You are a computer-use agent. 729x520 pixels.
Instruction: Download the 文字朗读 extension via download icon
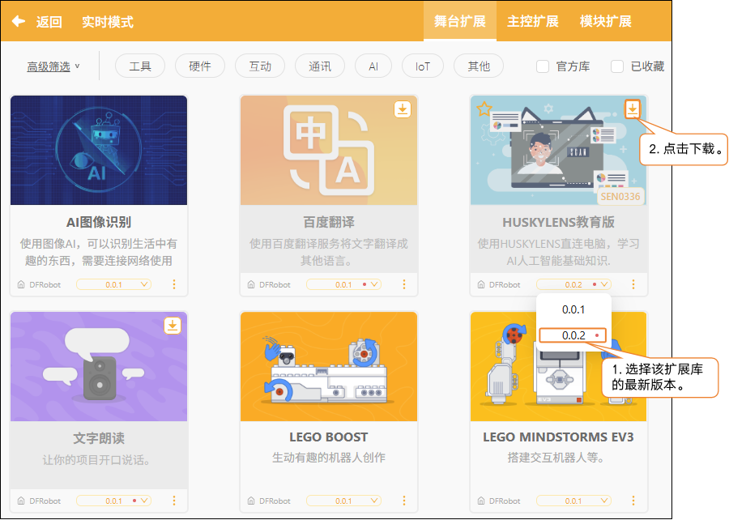(x=172, y=326)
